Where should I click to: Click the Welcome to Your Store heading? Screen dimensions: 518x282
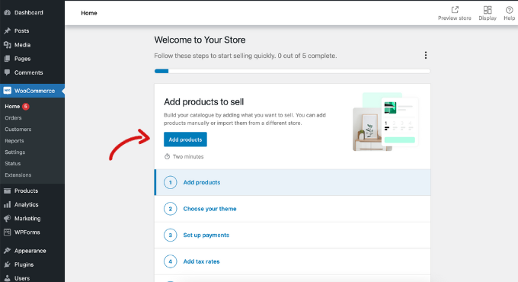[200, 40]
